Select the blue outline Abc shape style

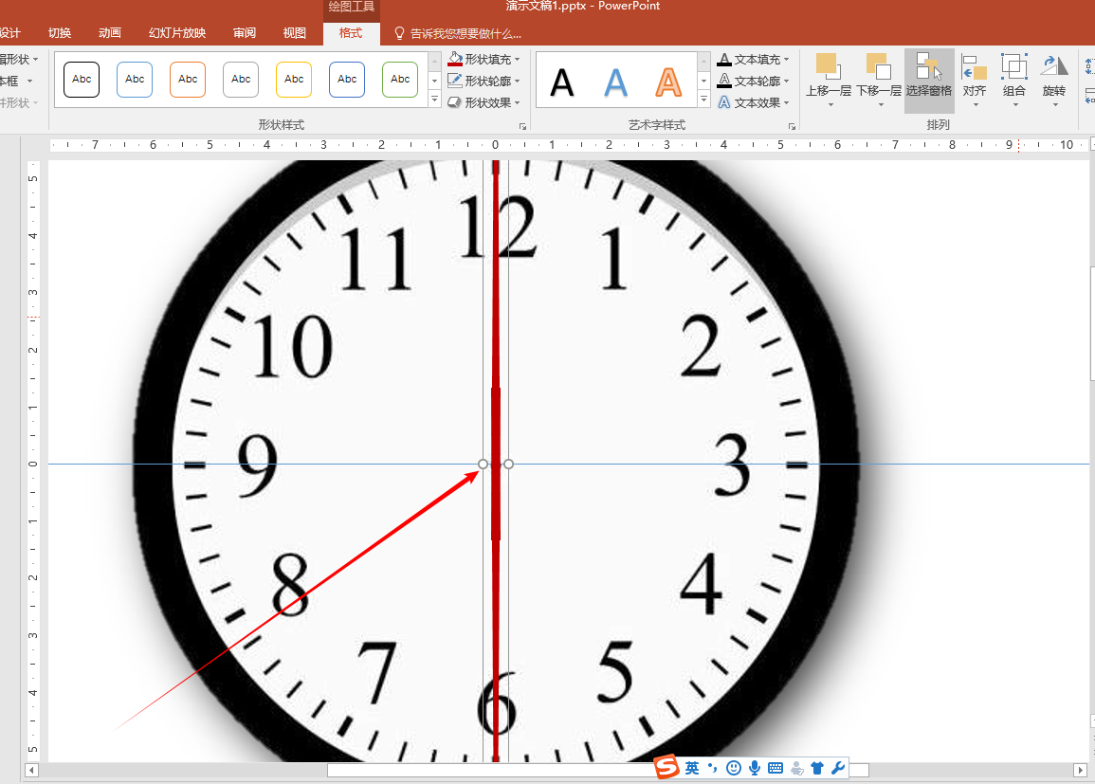[x=135, y=79]
